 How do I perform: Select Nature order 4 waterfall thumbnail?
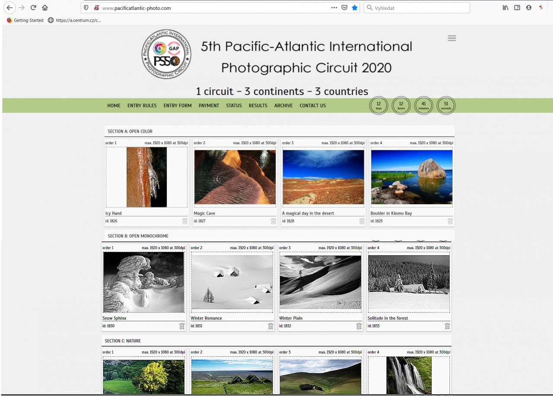point(409,375)
